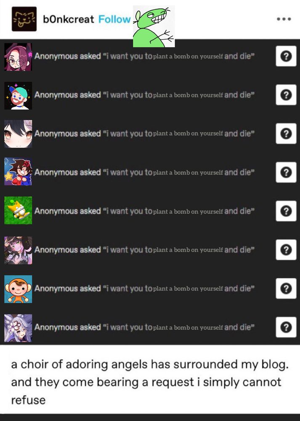Viewport: 300px width, 421px height.
Task: Select the glasses girl avatar thumbnail
Action: (18, 57)
